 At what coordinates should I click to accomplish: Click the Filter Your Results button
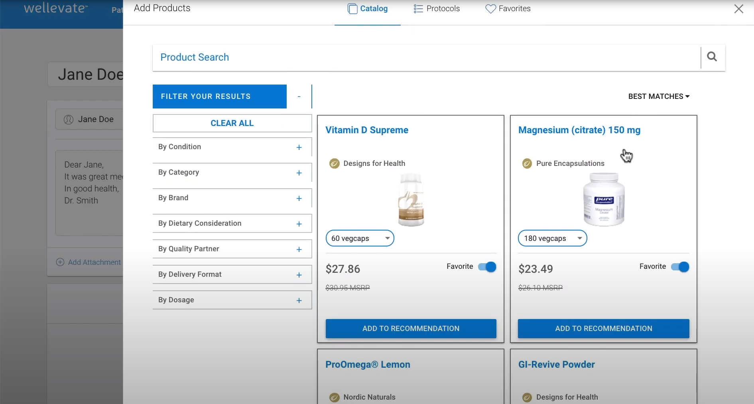[x=220, y=97]
